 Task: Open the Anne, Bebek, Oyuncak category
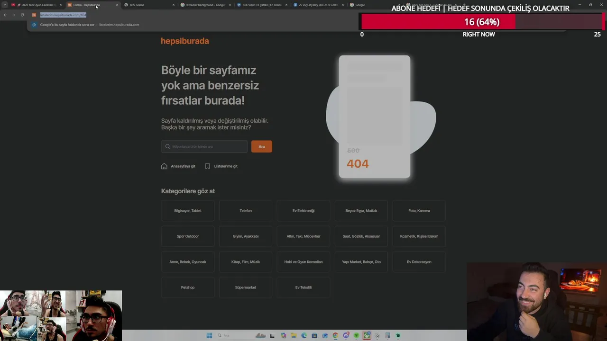coord(188,262)
